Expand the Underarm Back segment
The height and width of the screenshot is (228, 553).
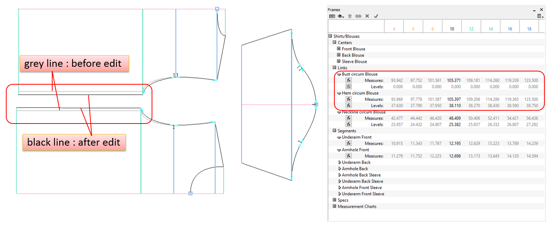point(339,162)
